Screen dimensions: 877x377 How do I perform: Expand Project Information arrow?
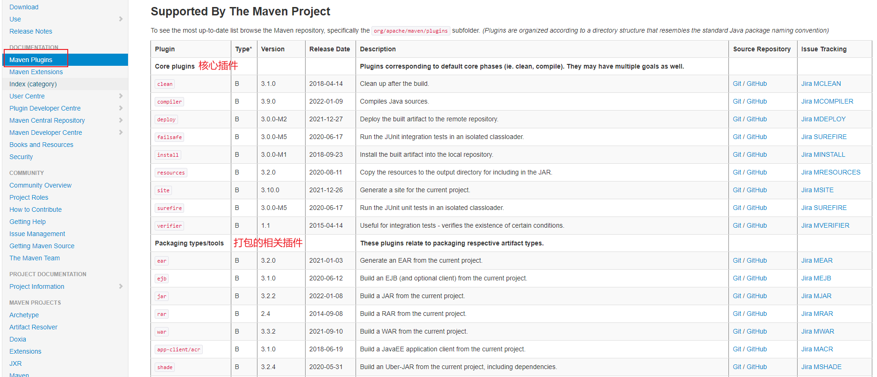click(121, 286)
